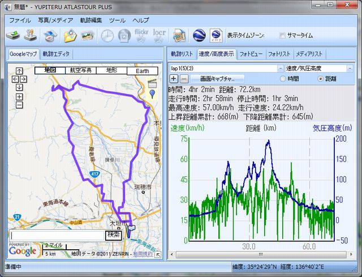Pan the map left with arrow
Viewport: 362px width, 277px height.
(x=15, y=79)
